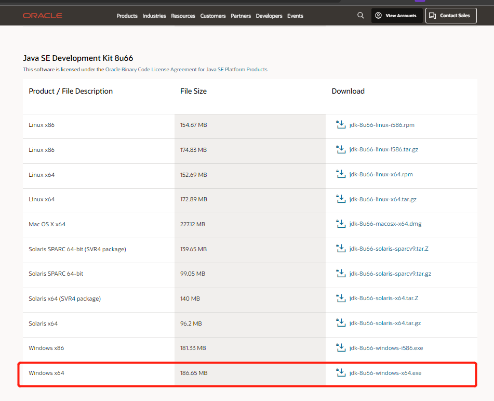Download jdk-8u66-macosx-x64.dmg file link

(x=385, y=224)
